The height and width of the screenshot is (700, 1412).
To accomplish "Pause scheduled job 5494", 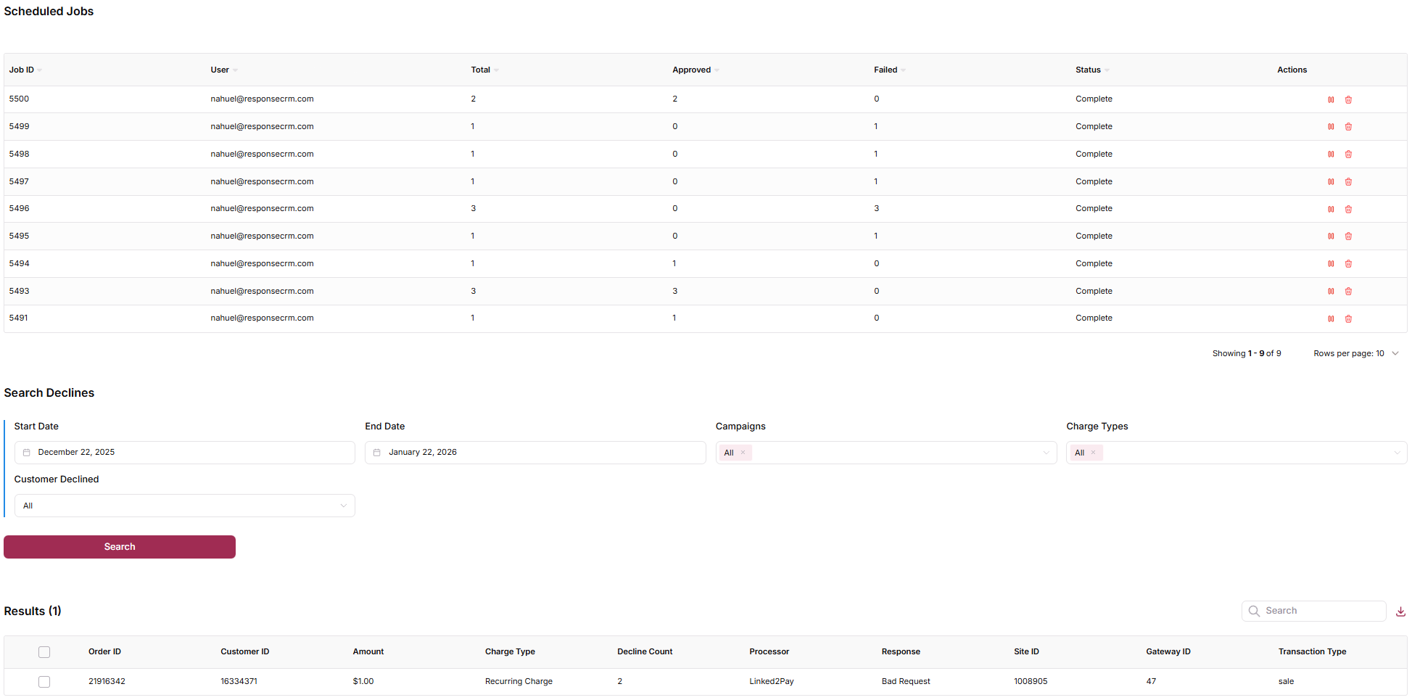I will pyautogui.click(x=1331, y=264).
